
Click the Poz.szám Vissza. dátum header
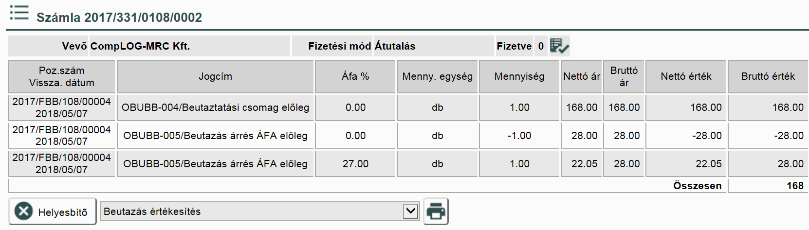(62, 76)
